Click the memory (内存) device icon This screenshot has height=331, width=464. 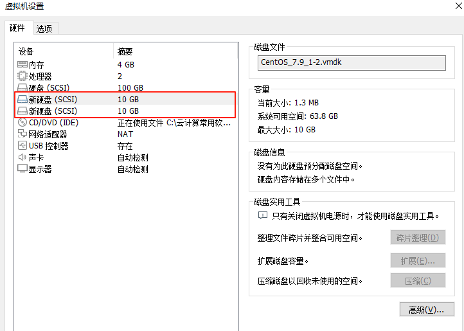point(22,64)
